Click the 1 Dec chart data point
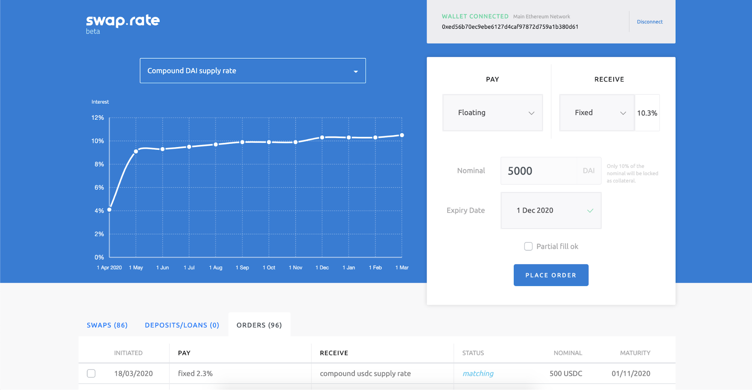The height and width of the screenshot is (390, 752). coord(322,138)
